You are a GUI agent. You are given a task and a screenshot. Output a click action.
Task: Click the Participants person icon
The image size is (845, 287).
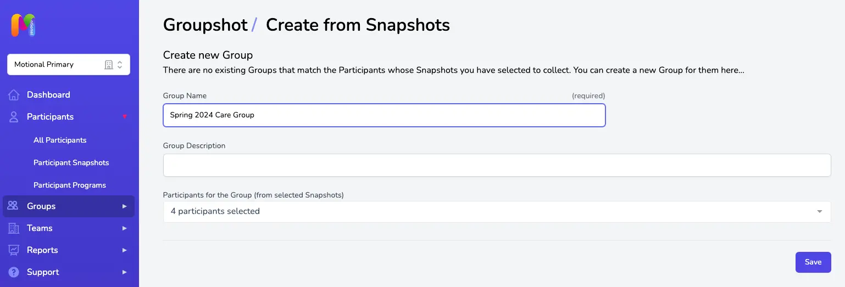tap(14, 117)
